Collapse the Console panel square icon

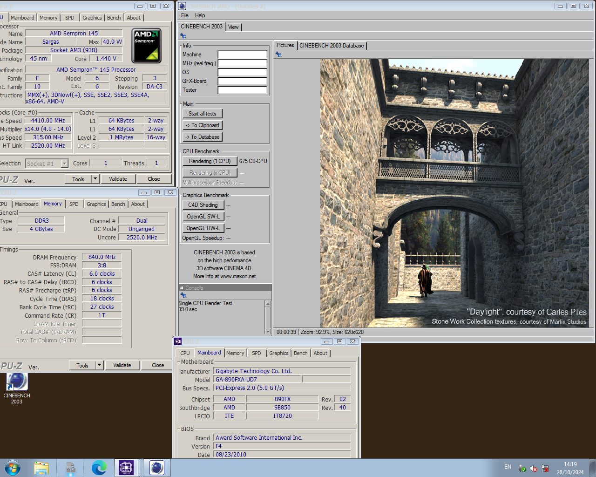182,288
